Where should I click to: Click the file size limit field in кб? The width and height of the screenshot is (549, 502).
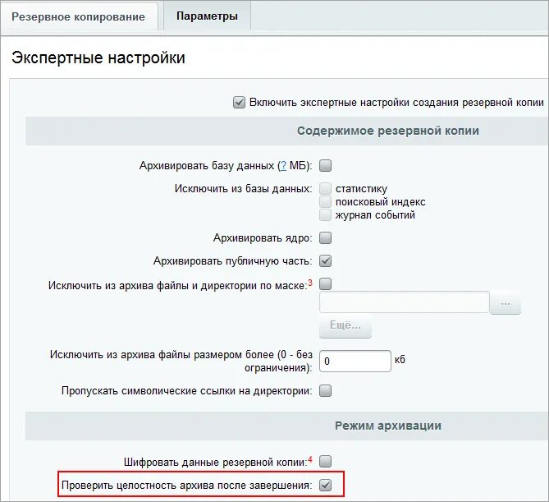tap(355, 361)
